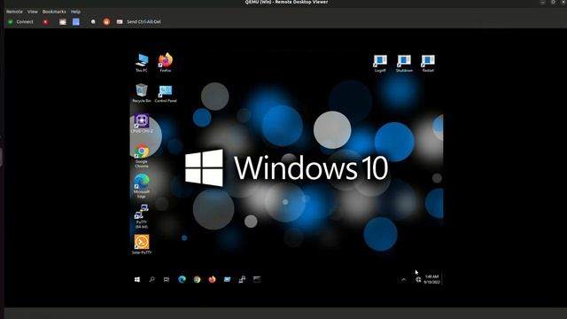Launch Chrome from the taskbar
The height and width of the screenshot is (319, 567).
click(197, 279)
